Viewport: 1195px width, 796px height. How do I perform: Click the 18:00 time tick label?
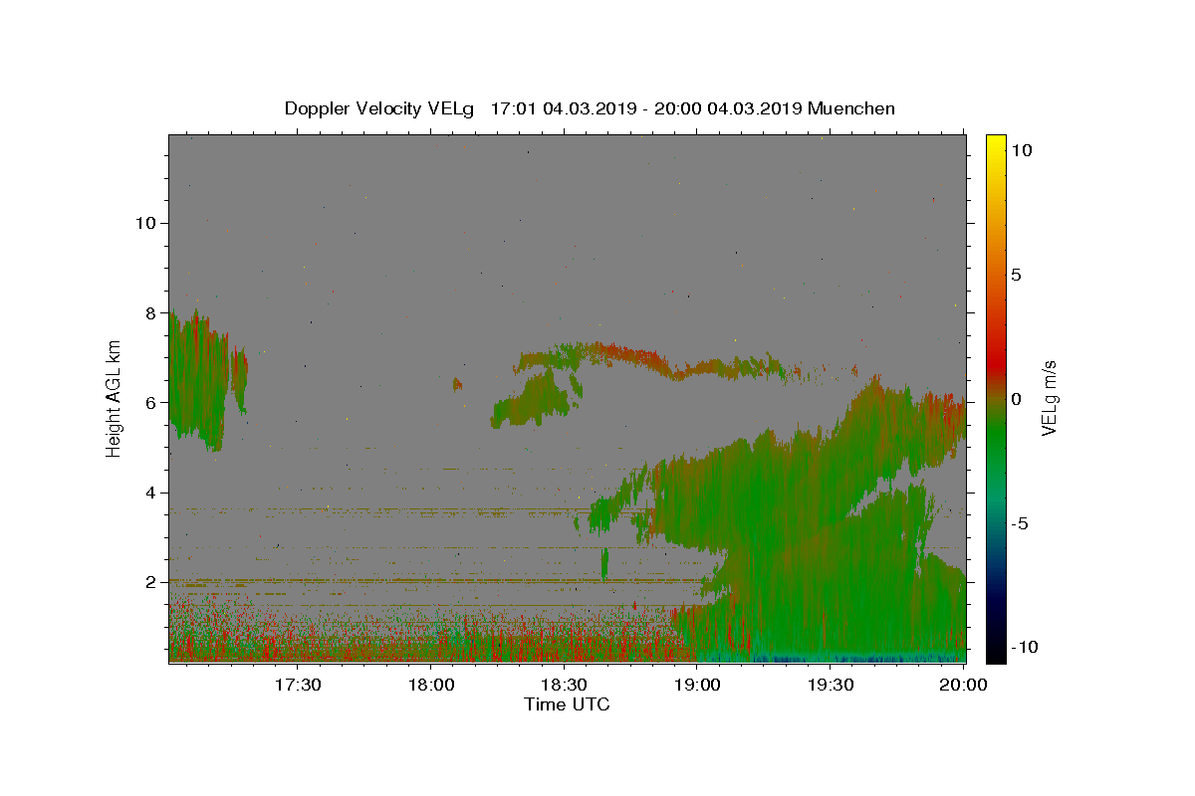(431, 685)
